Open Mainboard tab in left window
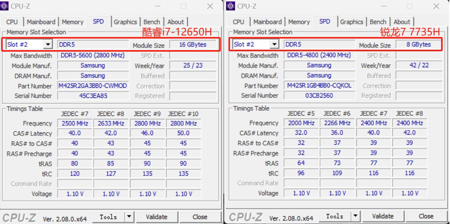 coord(41,22)
